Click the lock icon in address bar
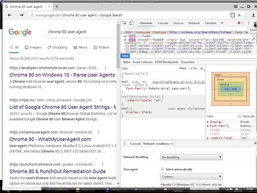Screen dimensions: 257x193 tap(232, 15)
